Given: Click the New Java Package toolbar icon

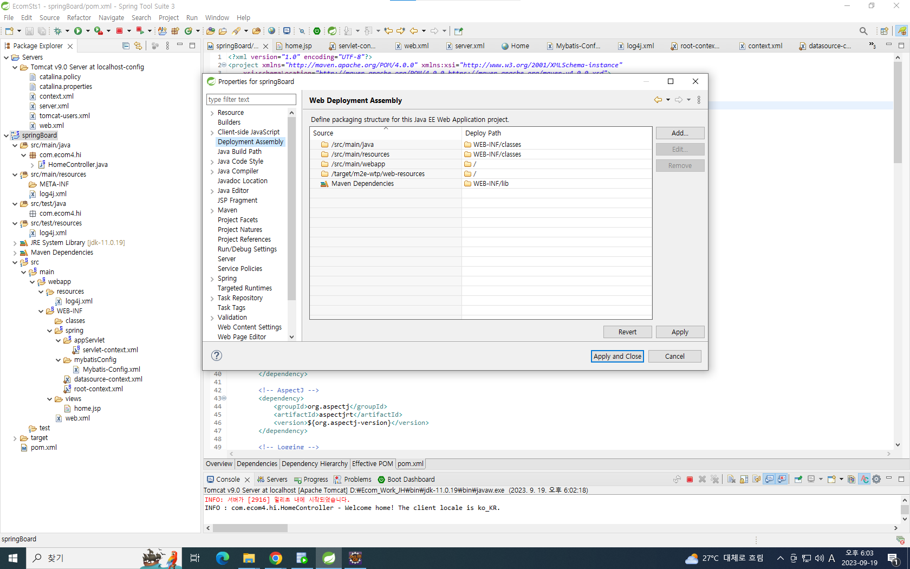Looking at the screenshot, I should (175, 31).
